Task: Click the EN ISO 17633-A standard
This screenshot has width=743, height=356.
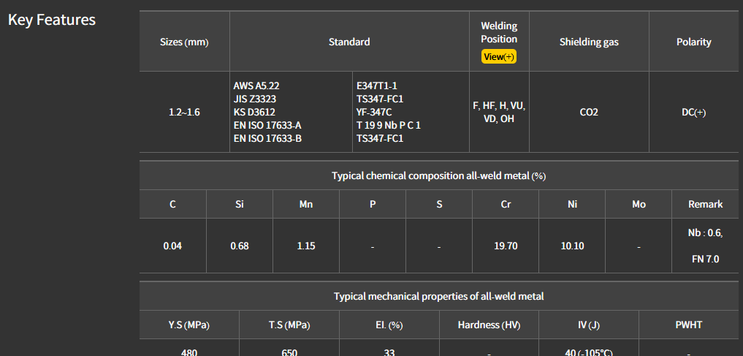Action: (x=267, y=125)
